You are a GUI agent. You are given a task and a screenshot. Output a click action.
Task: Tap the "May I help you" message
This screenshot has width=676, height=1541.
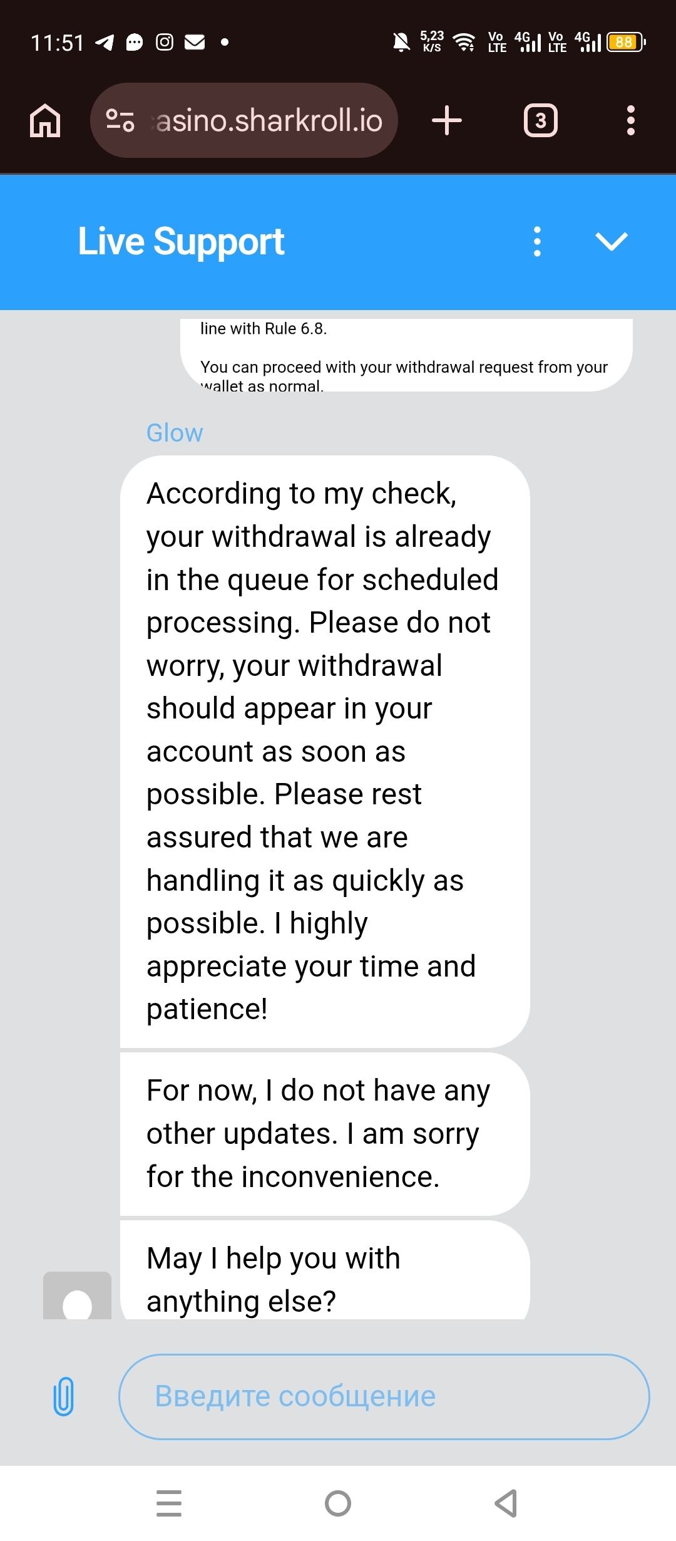click(x=324, y=1278)
